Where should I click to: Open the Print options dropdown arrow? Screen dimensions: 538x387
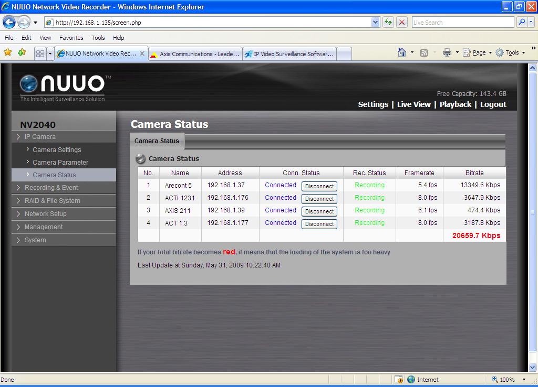[457, 52]
